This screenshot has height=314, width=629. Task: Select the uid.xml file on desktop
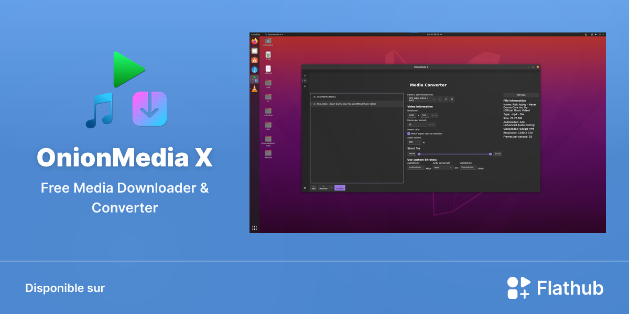268,70
